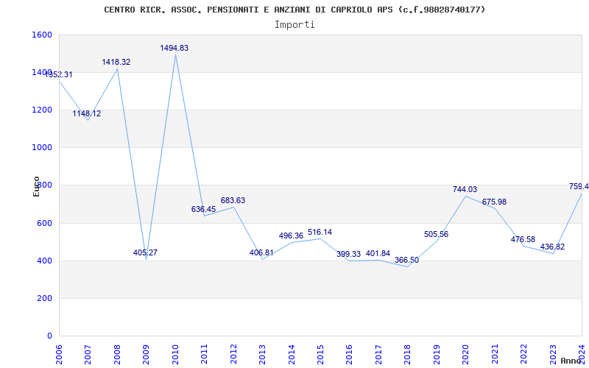Click the 516.14 value label
The image size is (589, 368).
coord(320,232)
